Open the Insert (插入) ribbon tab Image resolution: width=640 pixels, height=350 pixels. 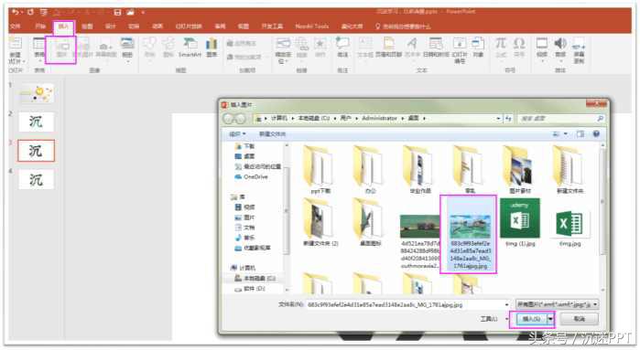point(64,27)
